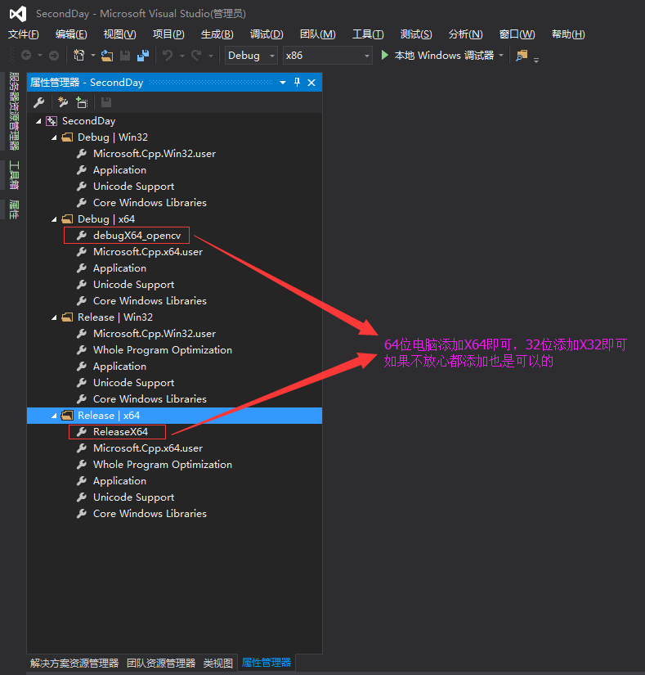Collapse the Debug | Win32 node
Image resolution: width=645 pixels, height=675 pixels.
tap(54, 137)
